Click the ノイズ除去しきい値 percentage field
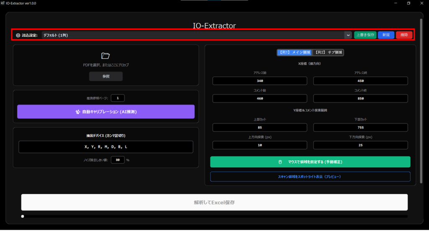Image resolution: width=429 pixels, height=241 pixels. (118, 160)
